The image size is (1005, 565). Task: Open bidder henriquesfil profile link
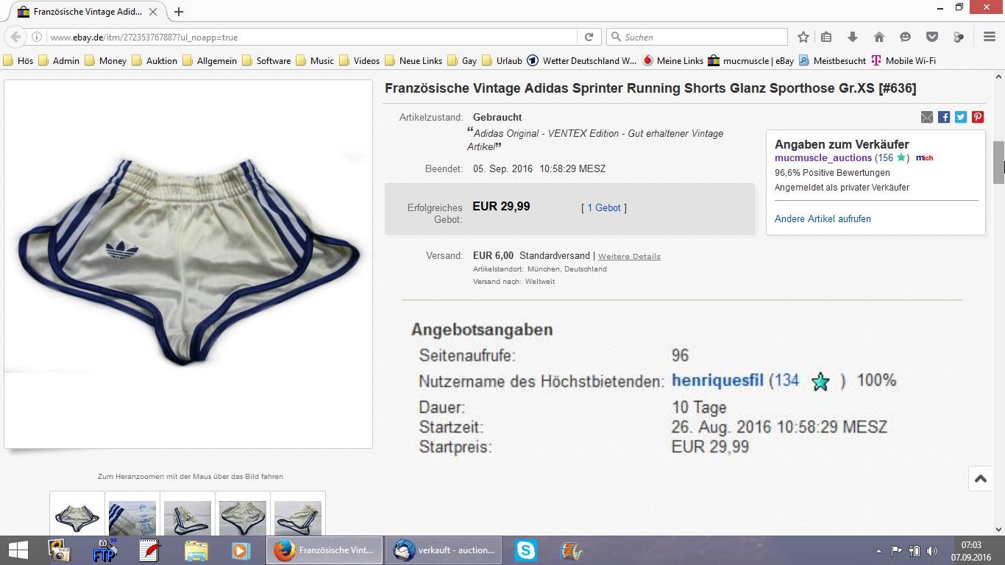click(x=718, y=380)
